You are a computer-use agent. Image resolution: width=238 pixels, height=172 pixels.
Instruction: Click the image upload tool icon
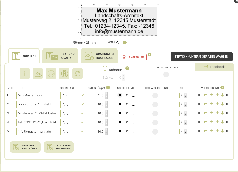(38, 73)
